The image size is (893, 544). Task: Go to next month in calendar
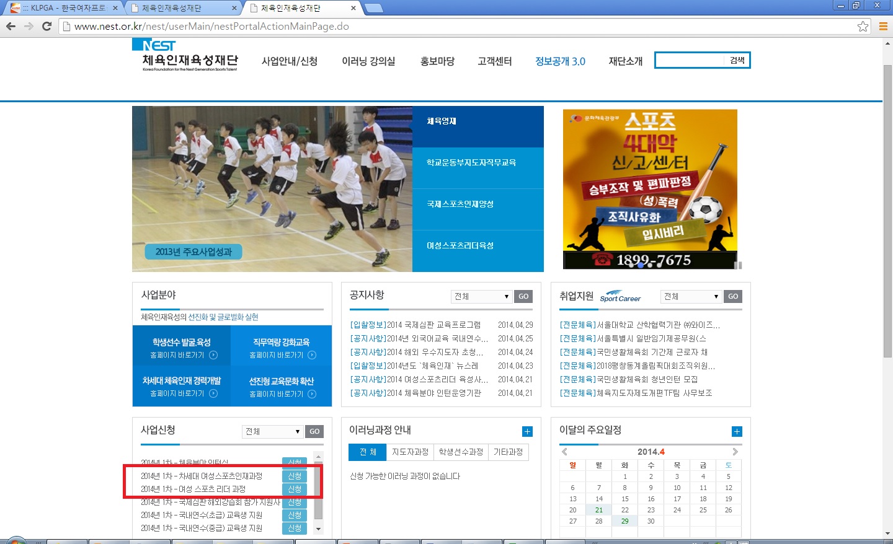(x=735, y=452)
